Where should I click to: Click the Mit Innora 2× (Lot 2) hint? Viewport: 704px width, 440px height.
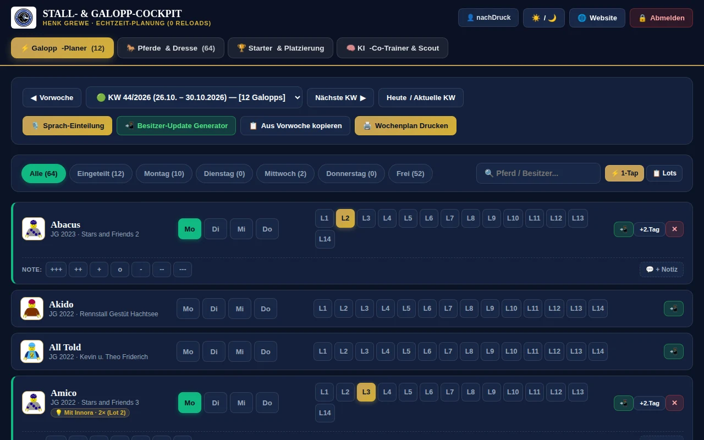point(90,413)
